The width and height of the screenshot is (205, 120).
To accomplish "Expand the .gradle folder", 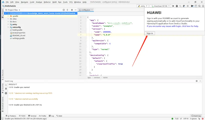I will click(x=8, y=16).
